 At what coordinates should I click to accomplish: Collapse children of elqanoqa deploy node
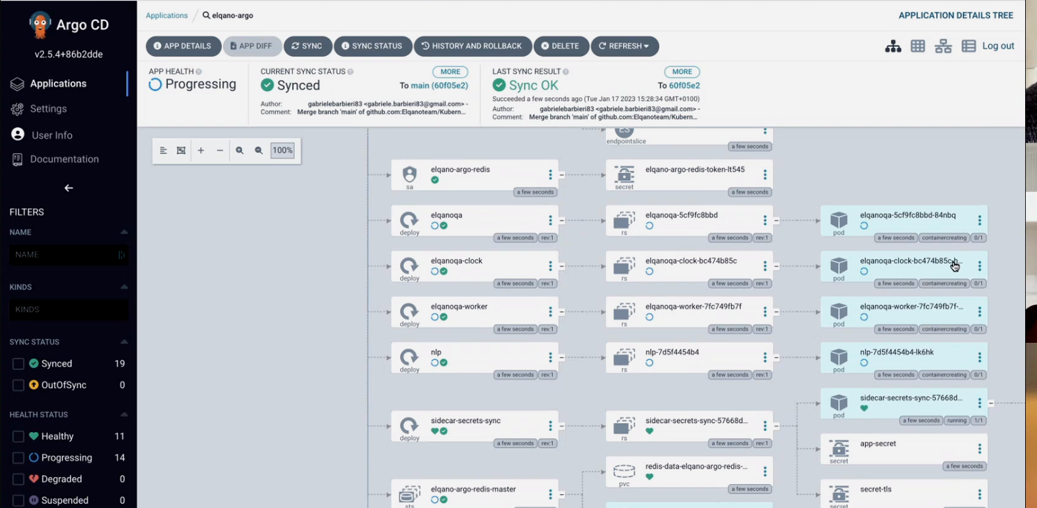(x=562, y=220)
